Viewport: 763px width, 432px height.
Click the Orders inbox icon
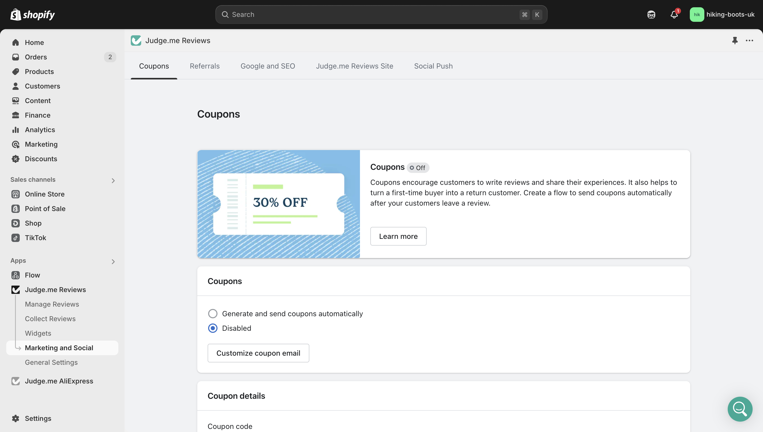(x=16, y=57)
